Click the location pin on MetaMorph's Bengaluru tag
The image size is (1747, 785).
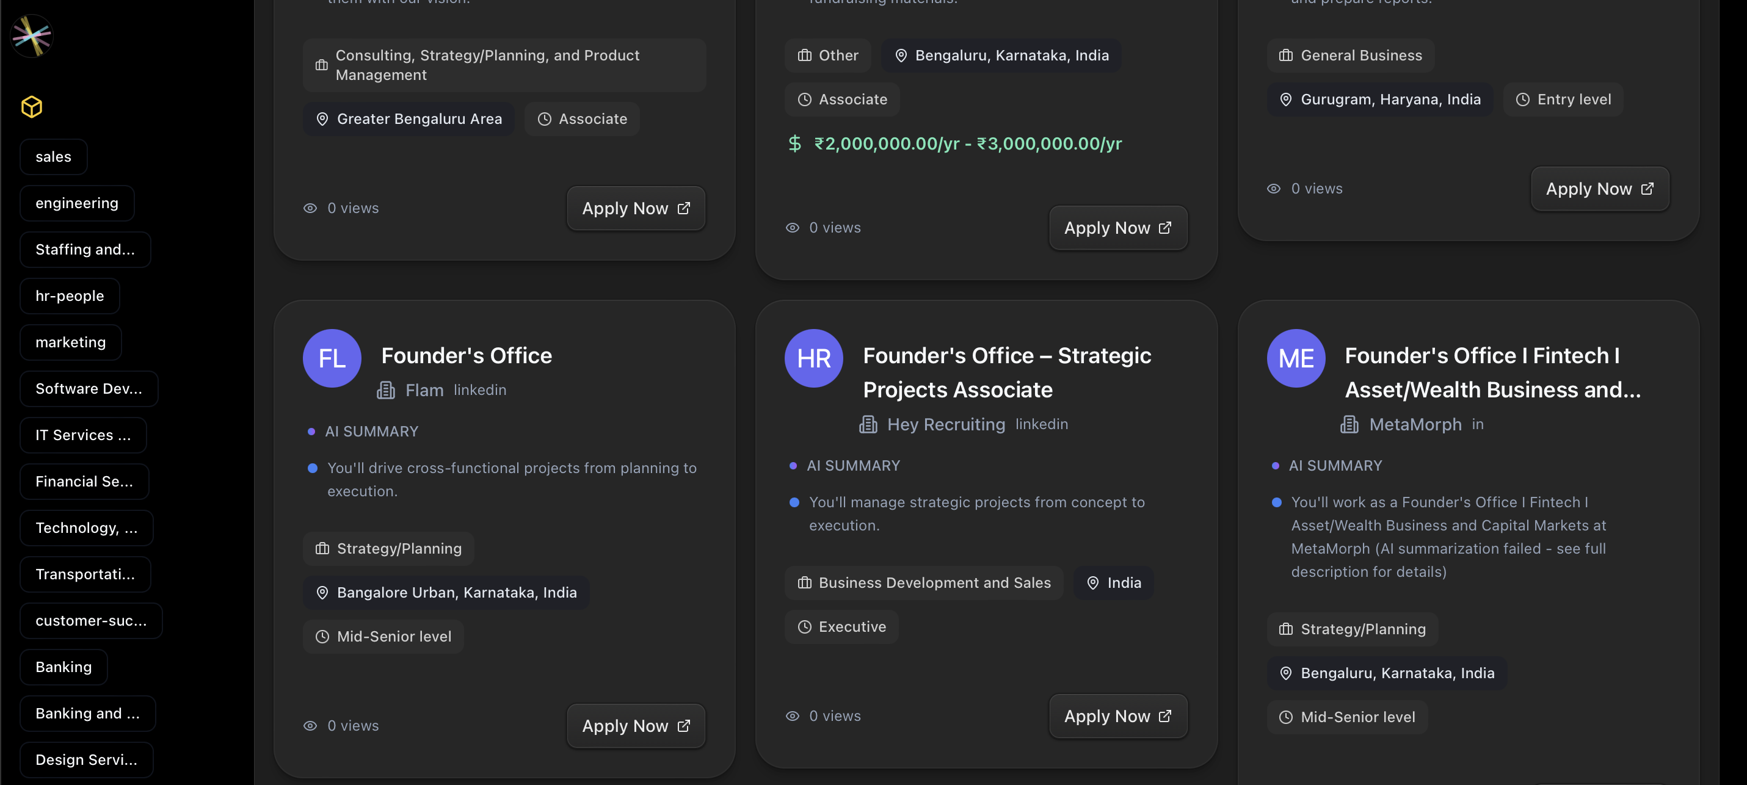tap(1285, 673)
